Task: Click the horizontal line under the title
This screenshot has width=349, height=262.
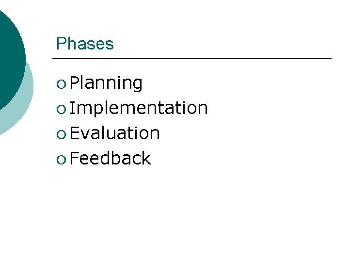Action: 191,58
